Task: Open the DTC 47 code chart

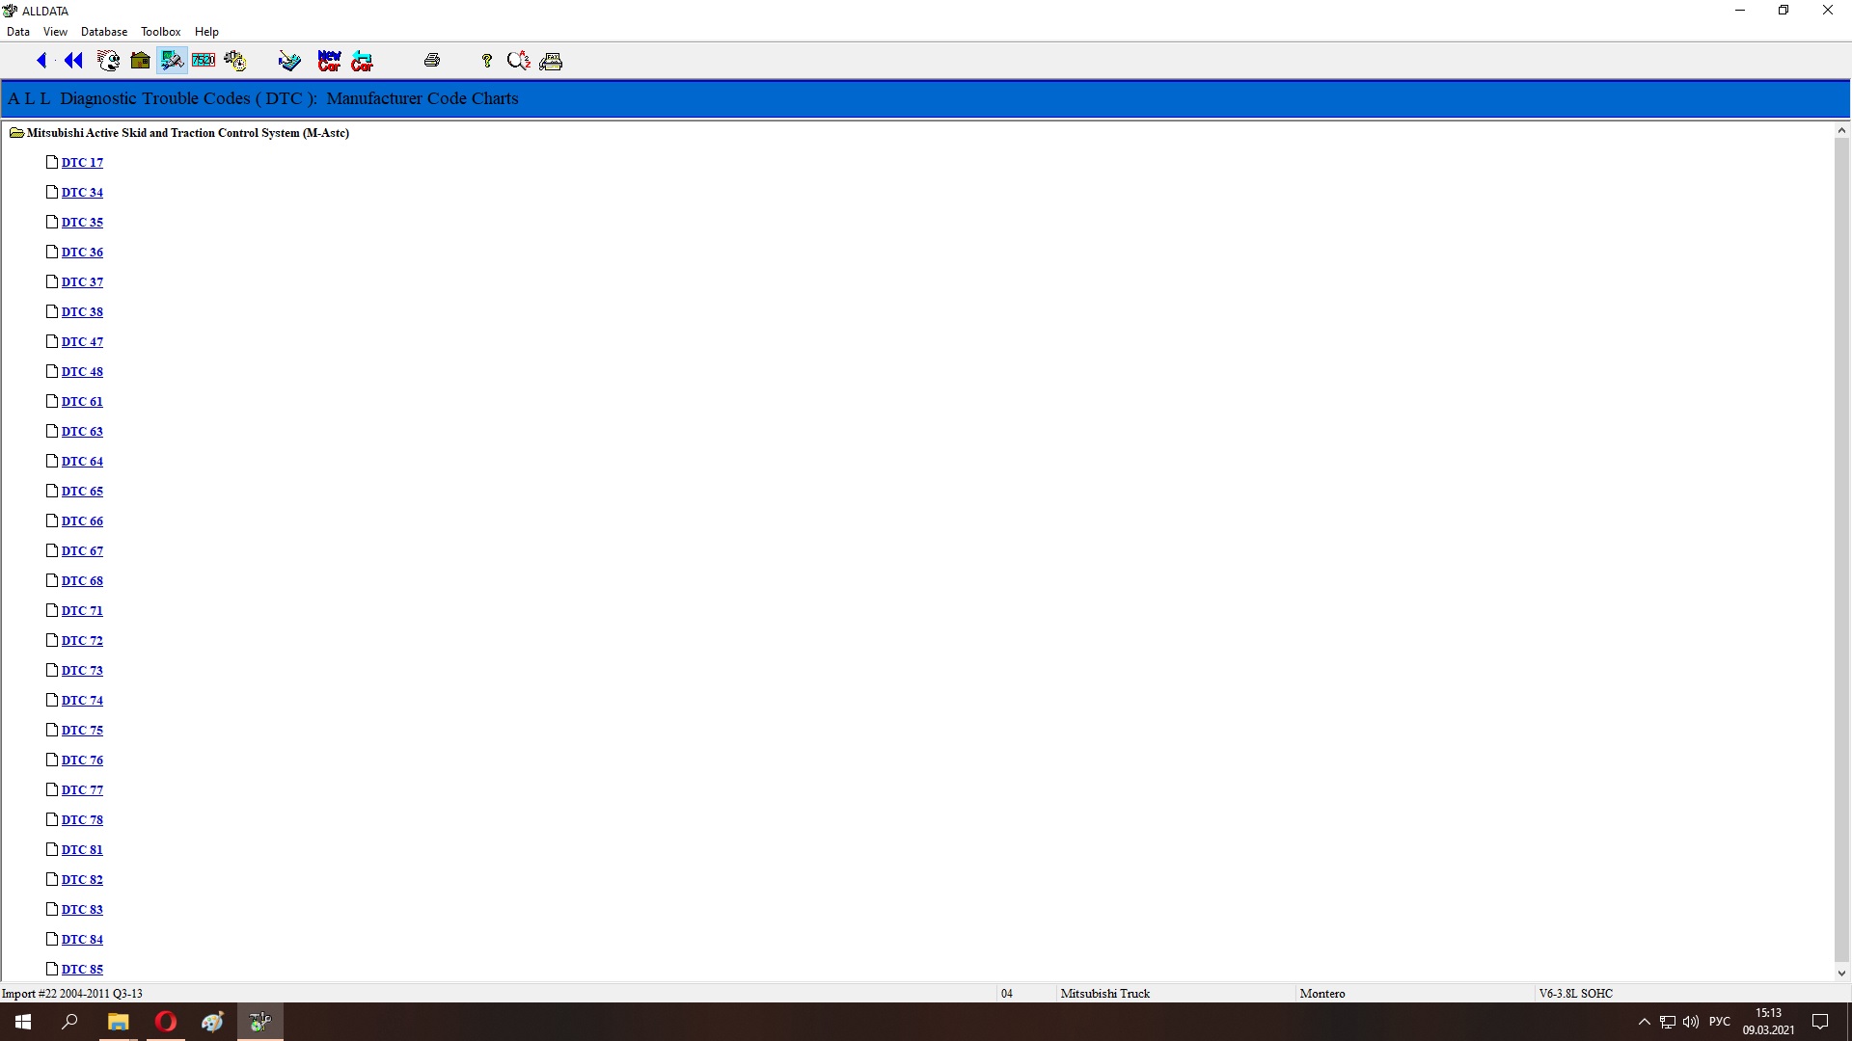Action: pyautogui.click(x=82, y=342)
